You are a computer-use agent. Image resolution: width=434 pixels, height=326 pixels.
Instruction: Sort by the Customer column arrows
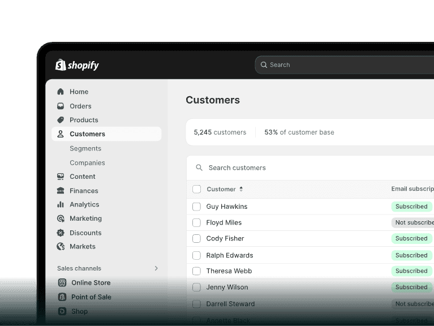click(241, 189)
